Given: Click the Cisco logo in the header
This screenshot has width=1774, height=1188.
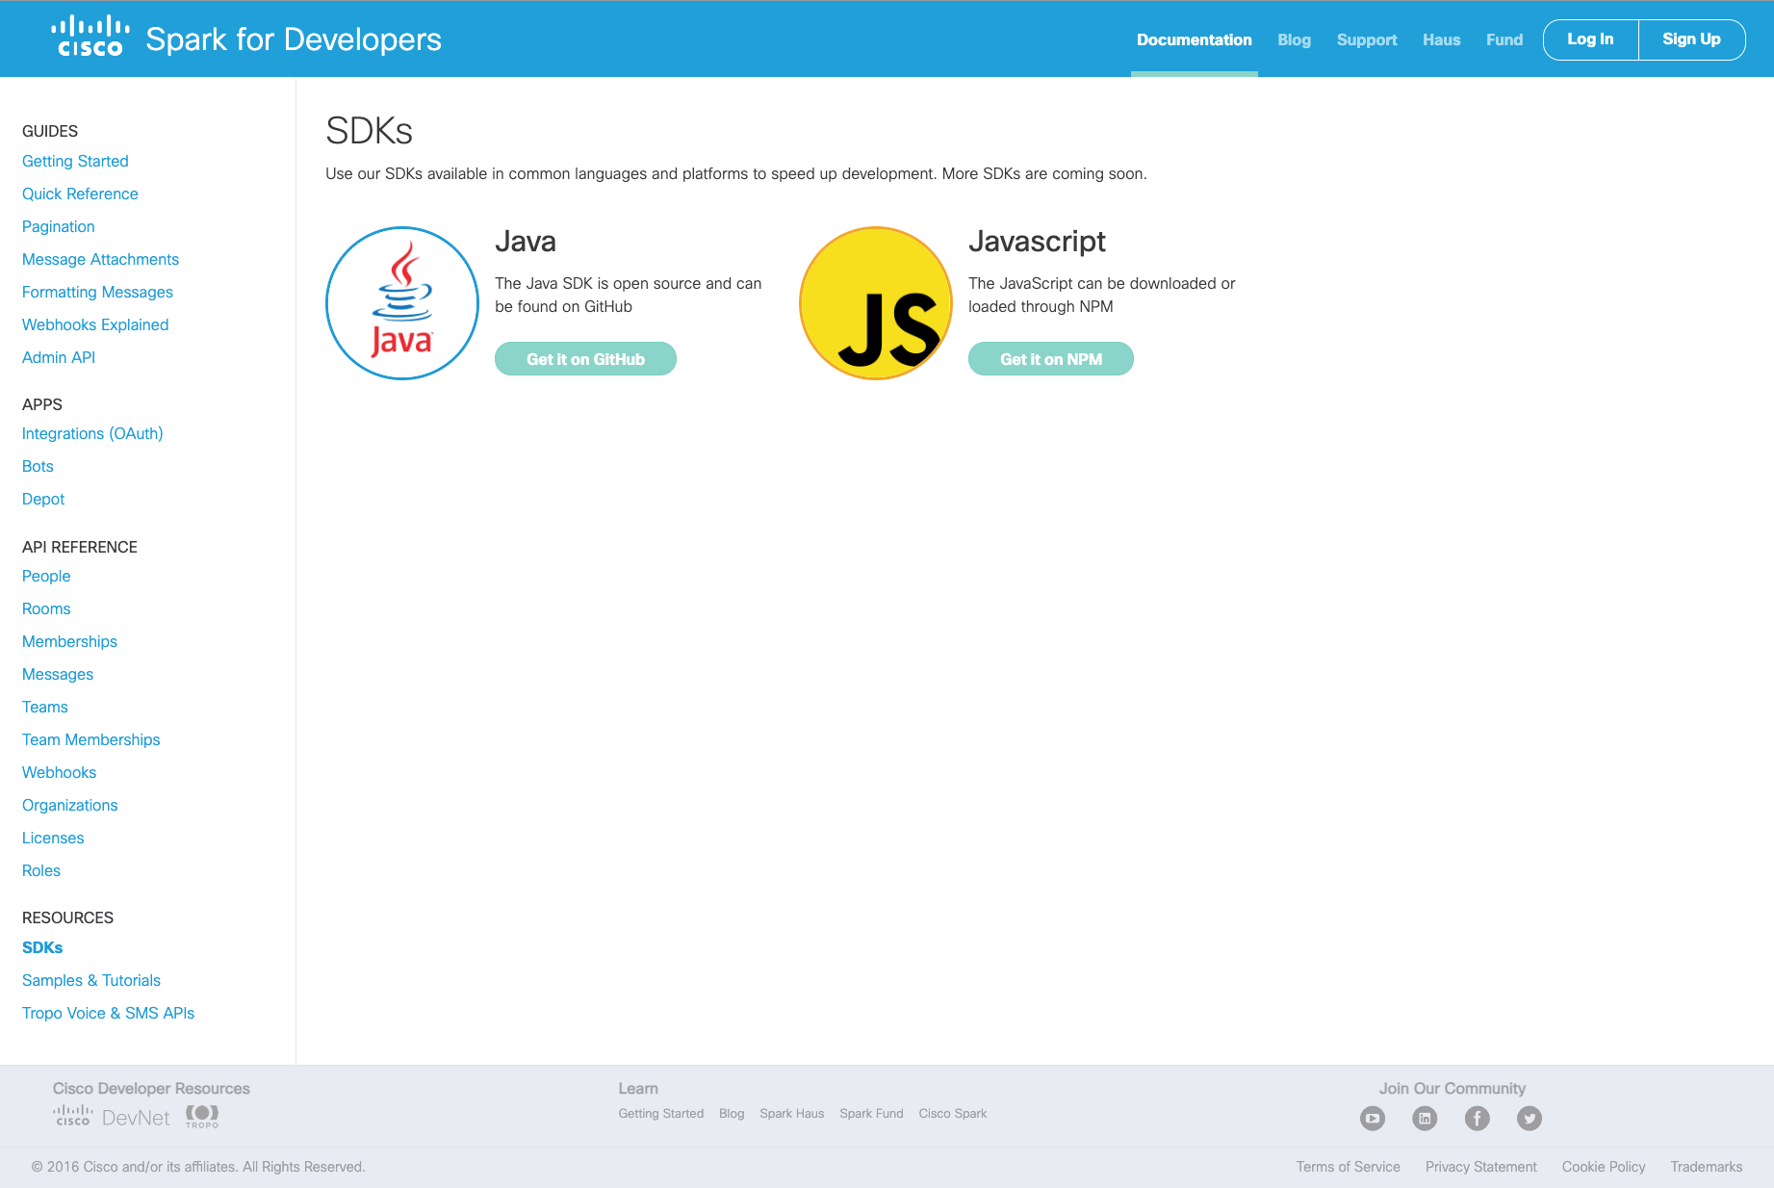Looking at the screenshot, I should pos(90,38).
